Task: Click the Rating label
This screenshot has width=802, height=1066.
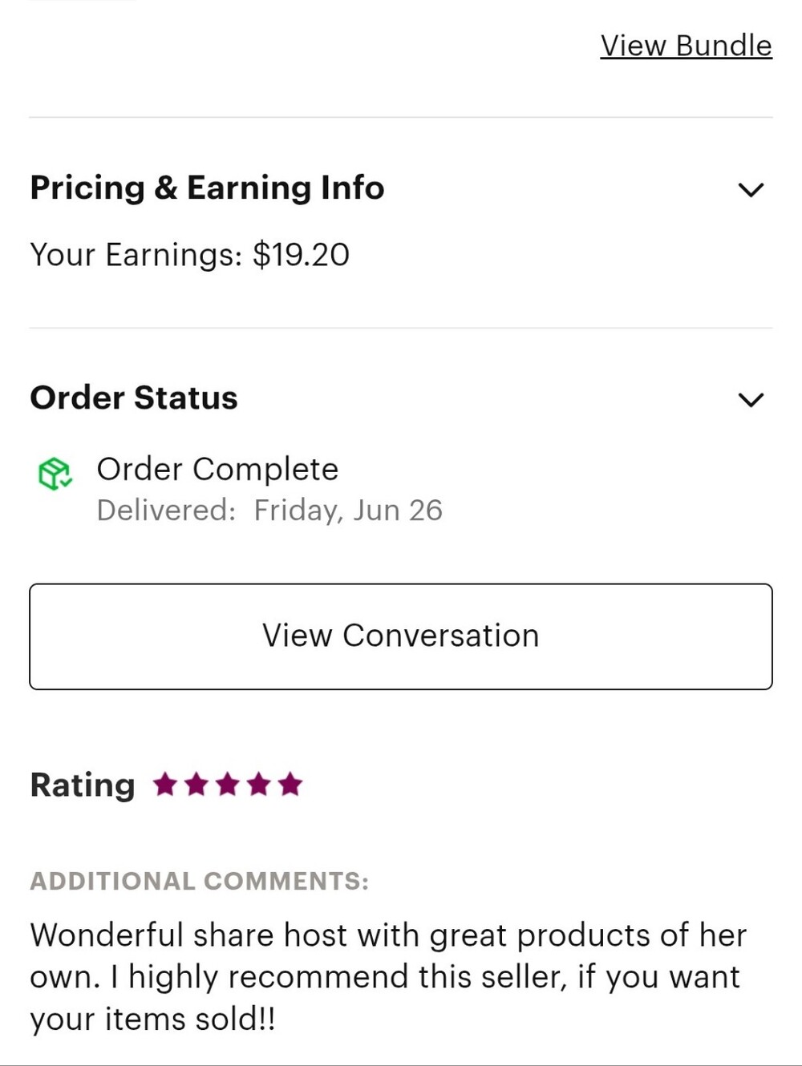Action: [83, 785]
